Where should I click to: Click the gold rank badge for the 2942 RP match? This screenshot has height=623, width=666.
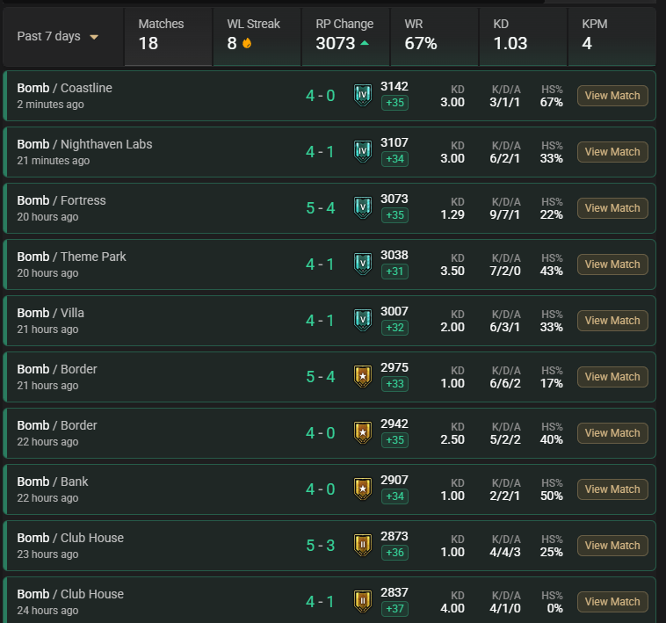click(x=363, y=432)
